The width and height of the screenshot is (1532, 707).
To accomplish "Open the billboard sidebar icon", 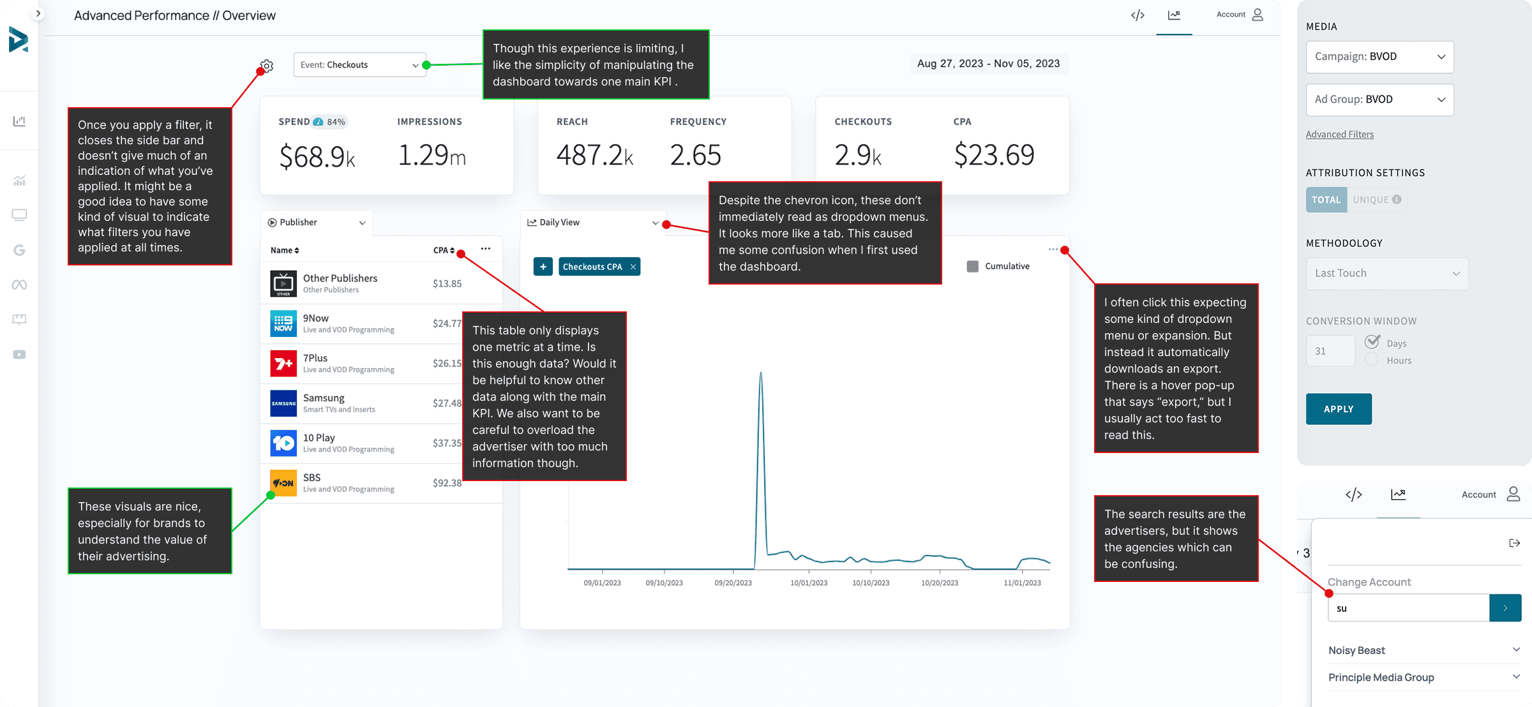I will 19,319.
